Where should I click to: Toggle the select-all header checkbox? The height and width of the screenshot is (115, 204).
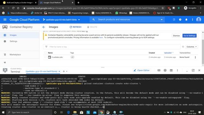coord(45,53)
